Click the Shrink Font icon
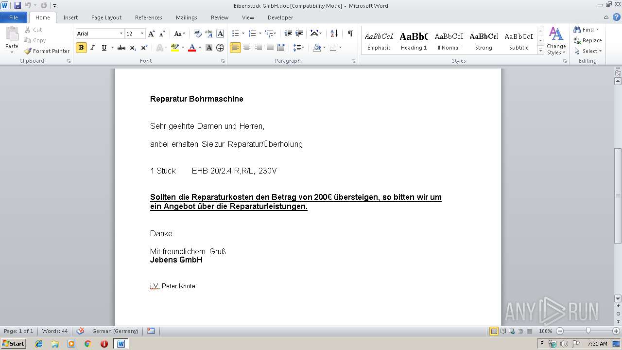Screen dimensions: 622x350 (x=162, y=34)
